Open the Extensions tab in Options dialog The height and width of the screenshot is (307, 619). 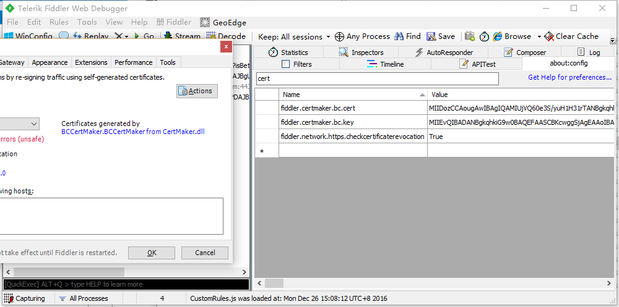91,62
